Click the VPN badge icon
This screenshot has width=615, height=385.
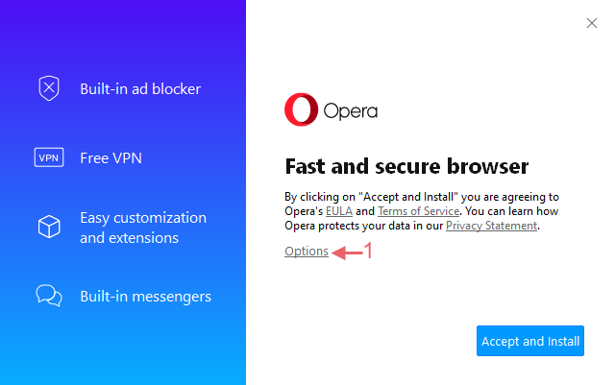point(49,157)
